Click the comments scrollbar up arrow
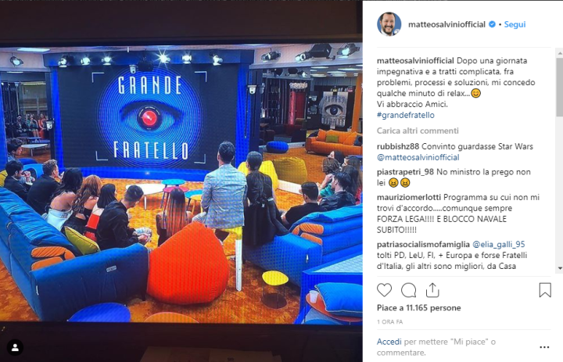 click(x=560, y=53)
